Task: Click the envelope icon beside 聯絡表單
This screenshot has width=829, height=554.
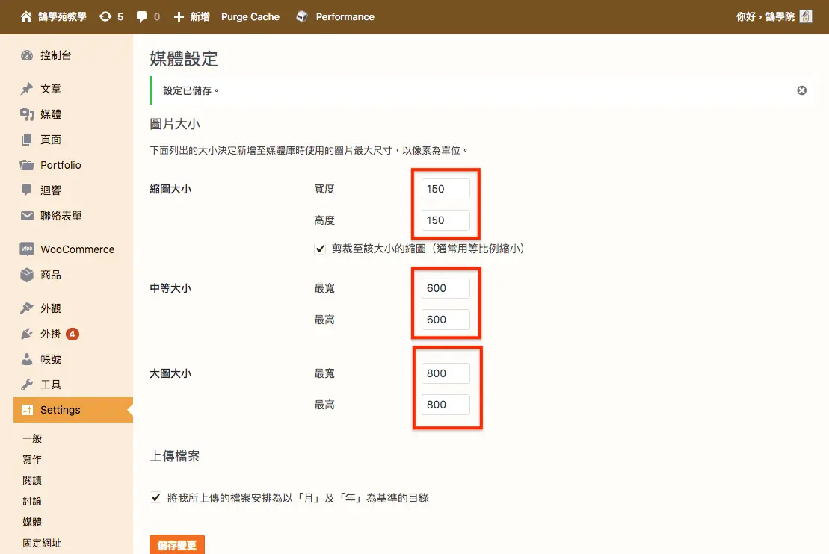Action: 27,216
